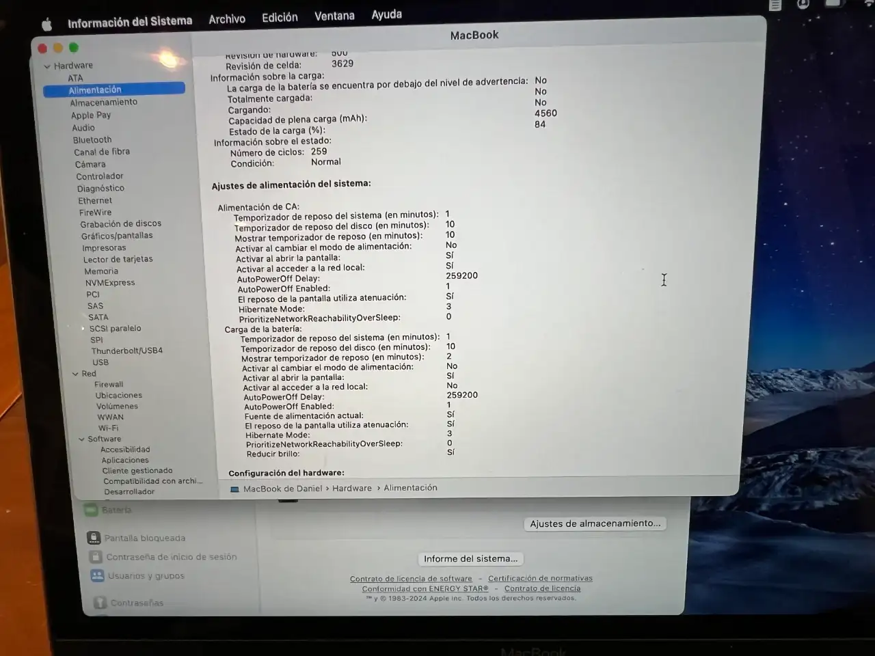875x656 pixels.
Task: Select Almacenamiento in the Hardware list
Action: tap(103, 102)
